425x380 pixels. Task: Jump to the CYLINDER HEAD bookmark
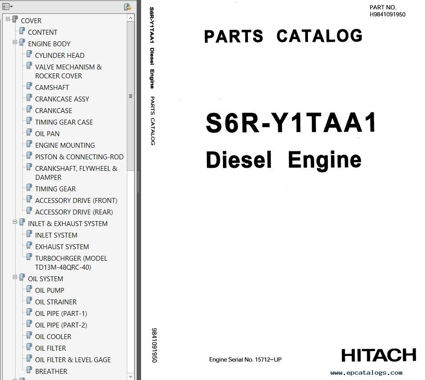click(x=60, y=56)
